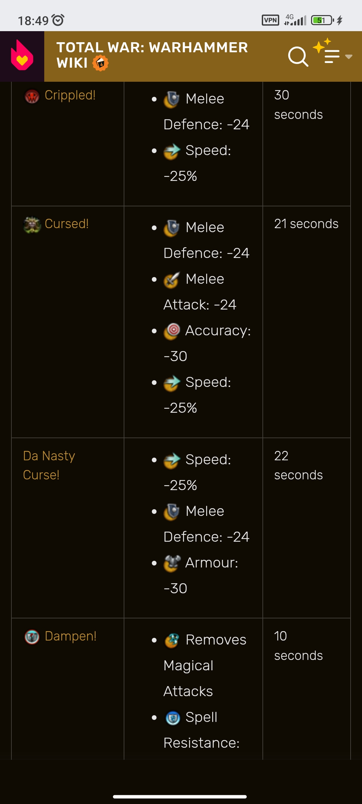Tap the Crippled! ability icon
362x804 pixels.
[x=32, y=96]
